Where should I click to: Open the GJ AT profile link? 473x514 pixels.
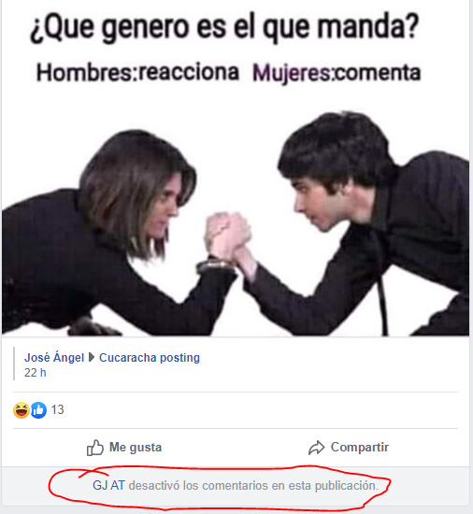pyautogui.click(x=108, y=485)
